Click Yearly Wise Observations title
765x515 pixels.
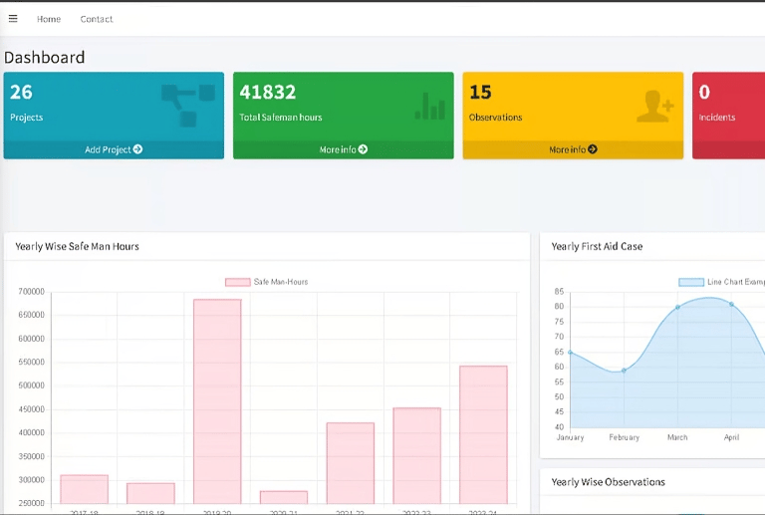tap(608, 482)
